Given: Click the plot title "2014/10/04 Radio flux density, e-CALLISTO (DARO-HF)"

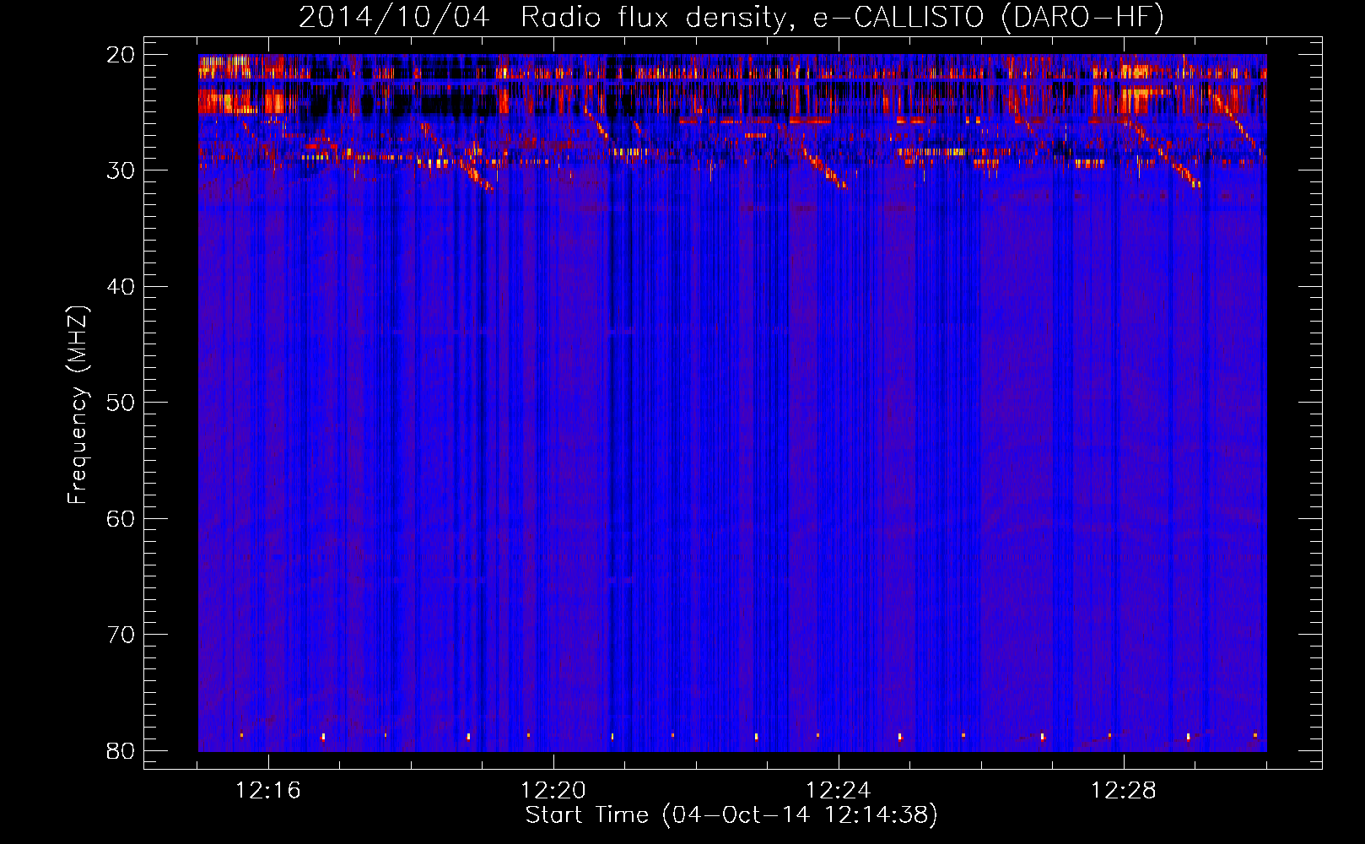Looking at the screenshot, I should point(731,17).
